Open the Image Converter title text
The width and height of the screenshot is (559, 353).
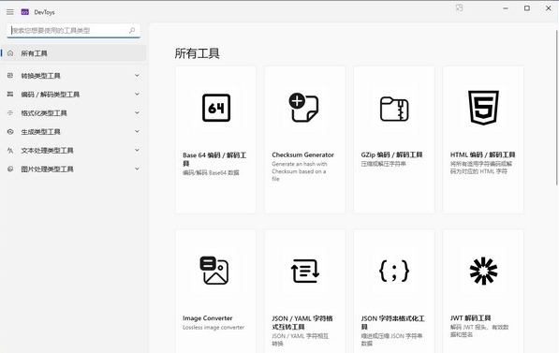coord(208,318)
